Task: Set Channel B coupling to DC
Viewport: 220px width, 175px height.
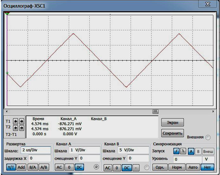Action: (127, 168)
